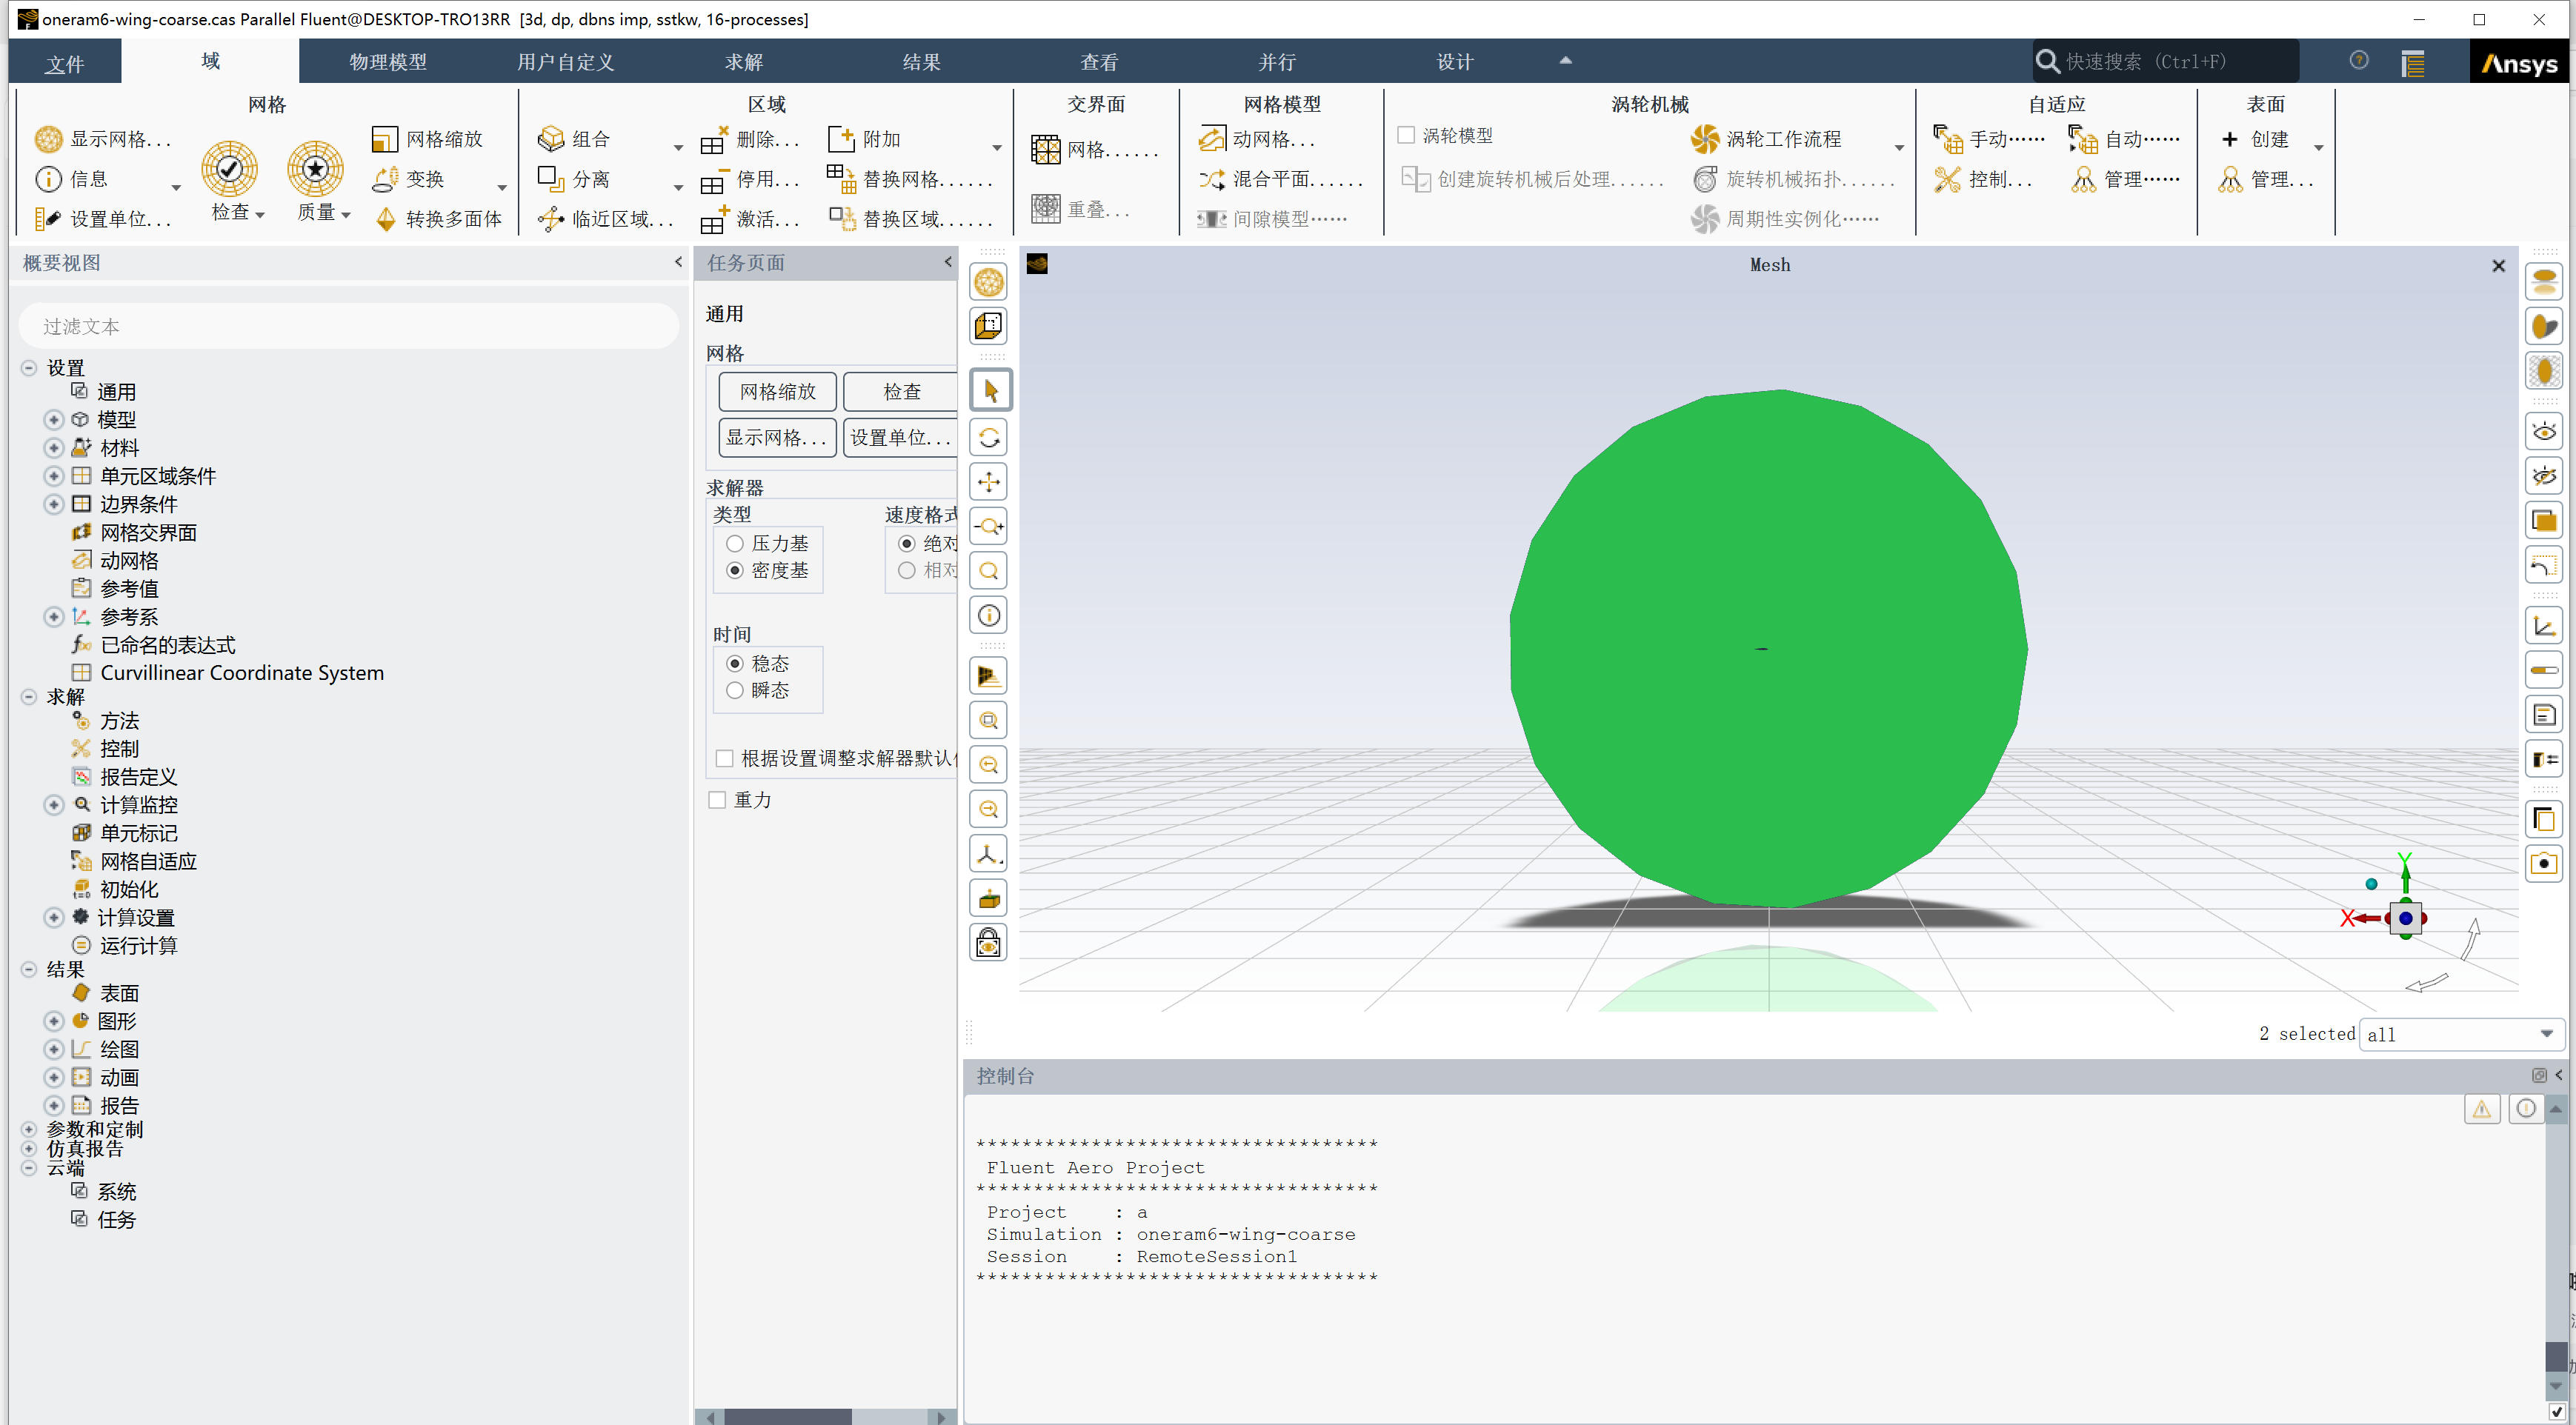Open the 'all' surface selection dropdown

click(2546, 1034)
